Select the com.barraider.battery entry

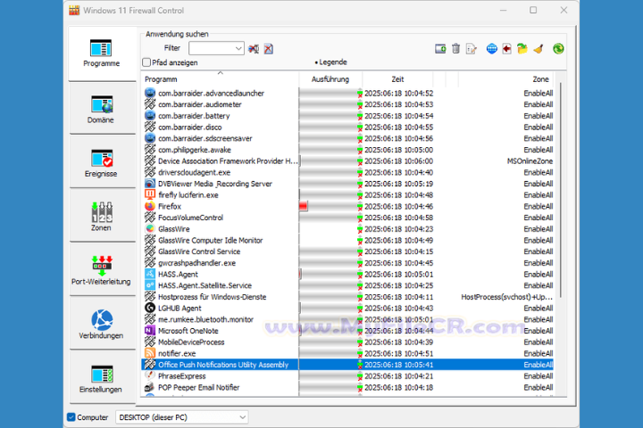tap(347, 116)
